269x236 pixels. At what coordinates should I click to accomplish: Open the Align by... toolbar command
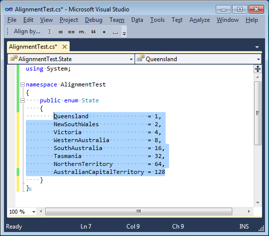coord(27,31)
